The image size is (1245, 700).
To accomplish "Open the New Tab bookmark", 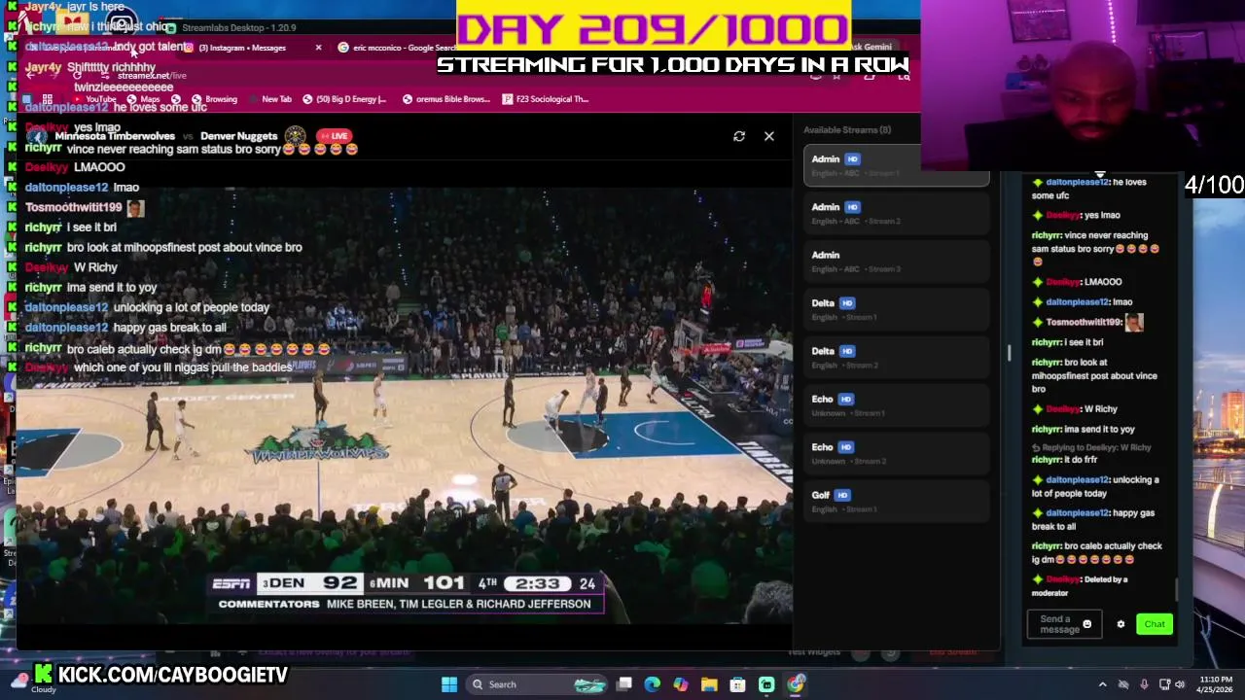I will 270,99.
